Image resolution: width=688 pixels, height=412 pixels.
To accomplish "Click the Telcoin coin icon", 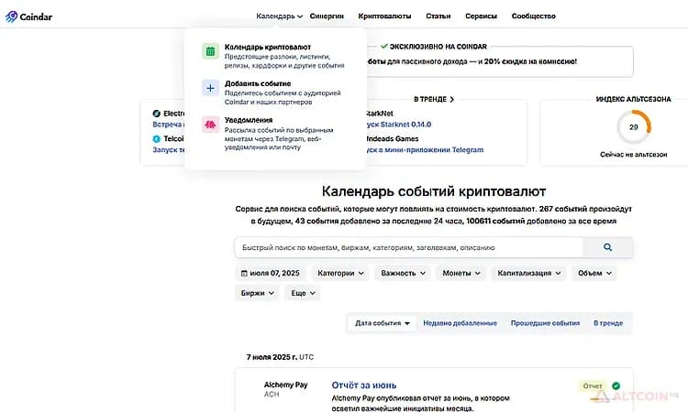I will tap(156, 139).
